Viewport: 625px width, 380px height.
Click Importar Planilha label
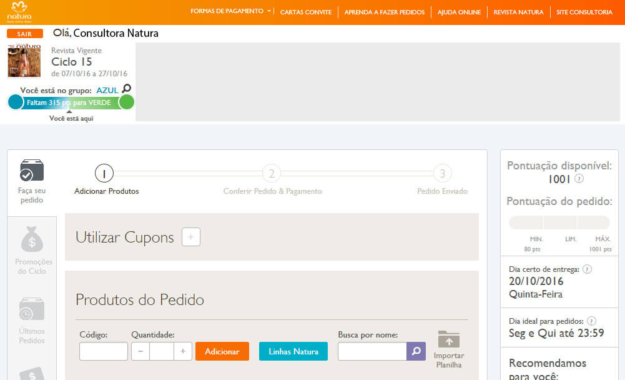[449, 360]
